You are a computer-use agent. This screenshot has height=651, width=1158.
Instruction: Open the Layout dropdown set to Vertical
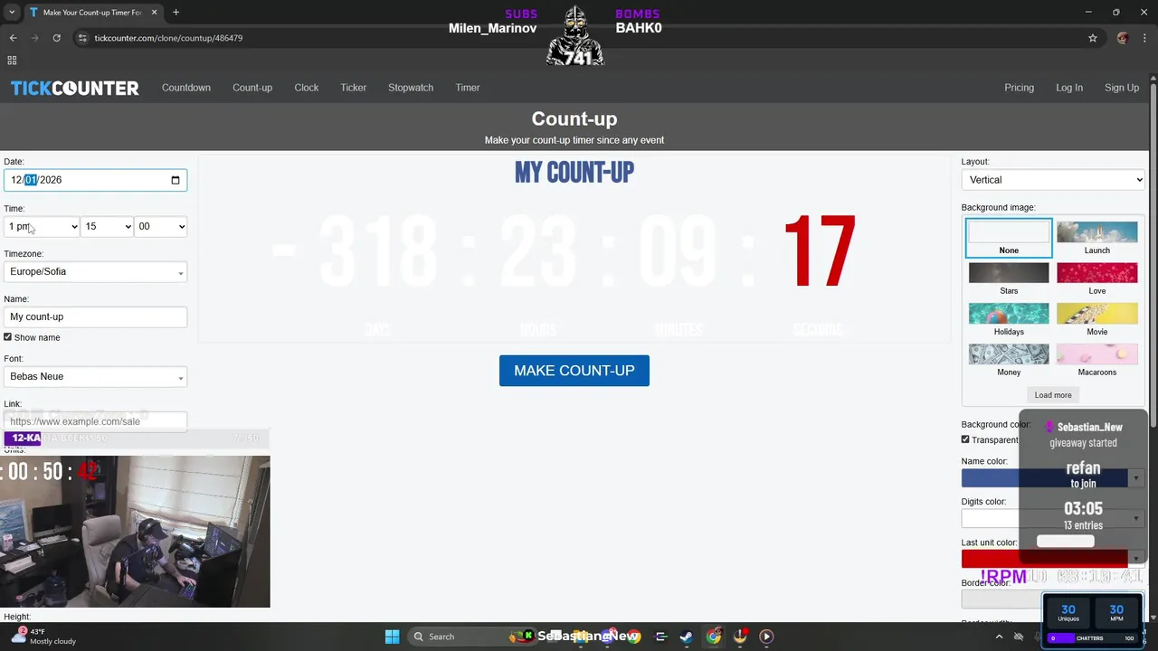tap(1053, 180)
